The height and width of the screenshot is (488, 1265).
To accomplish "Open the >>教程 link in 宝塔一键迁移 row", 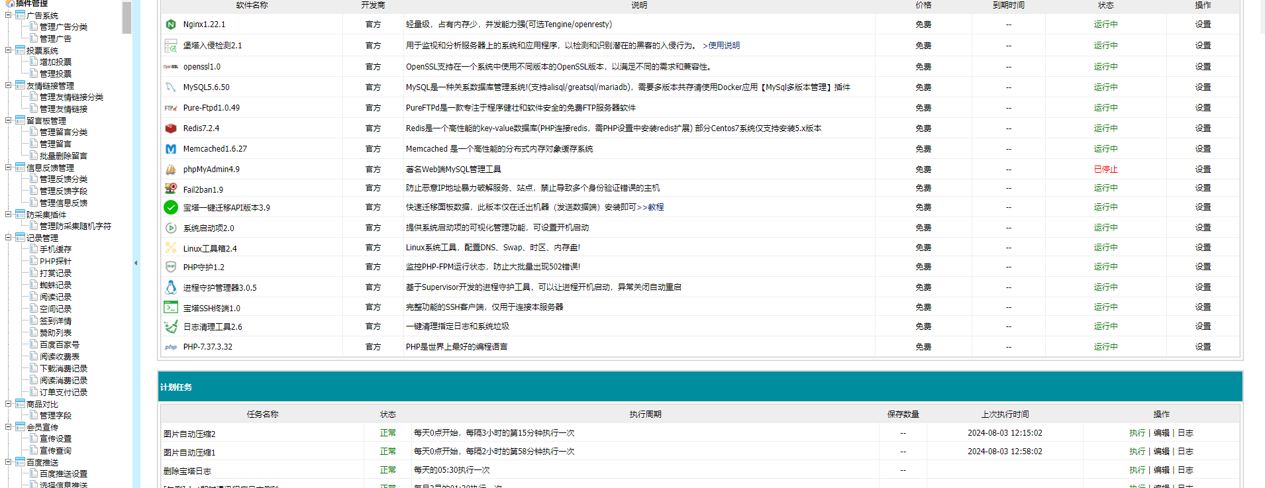I will [x=650, y=207].
